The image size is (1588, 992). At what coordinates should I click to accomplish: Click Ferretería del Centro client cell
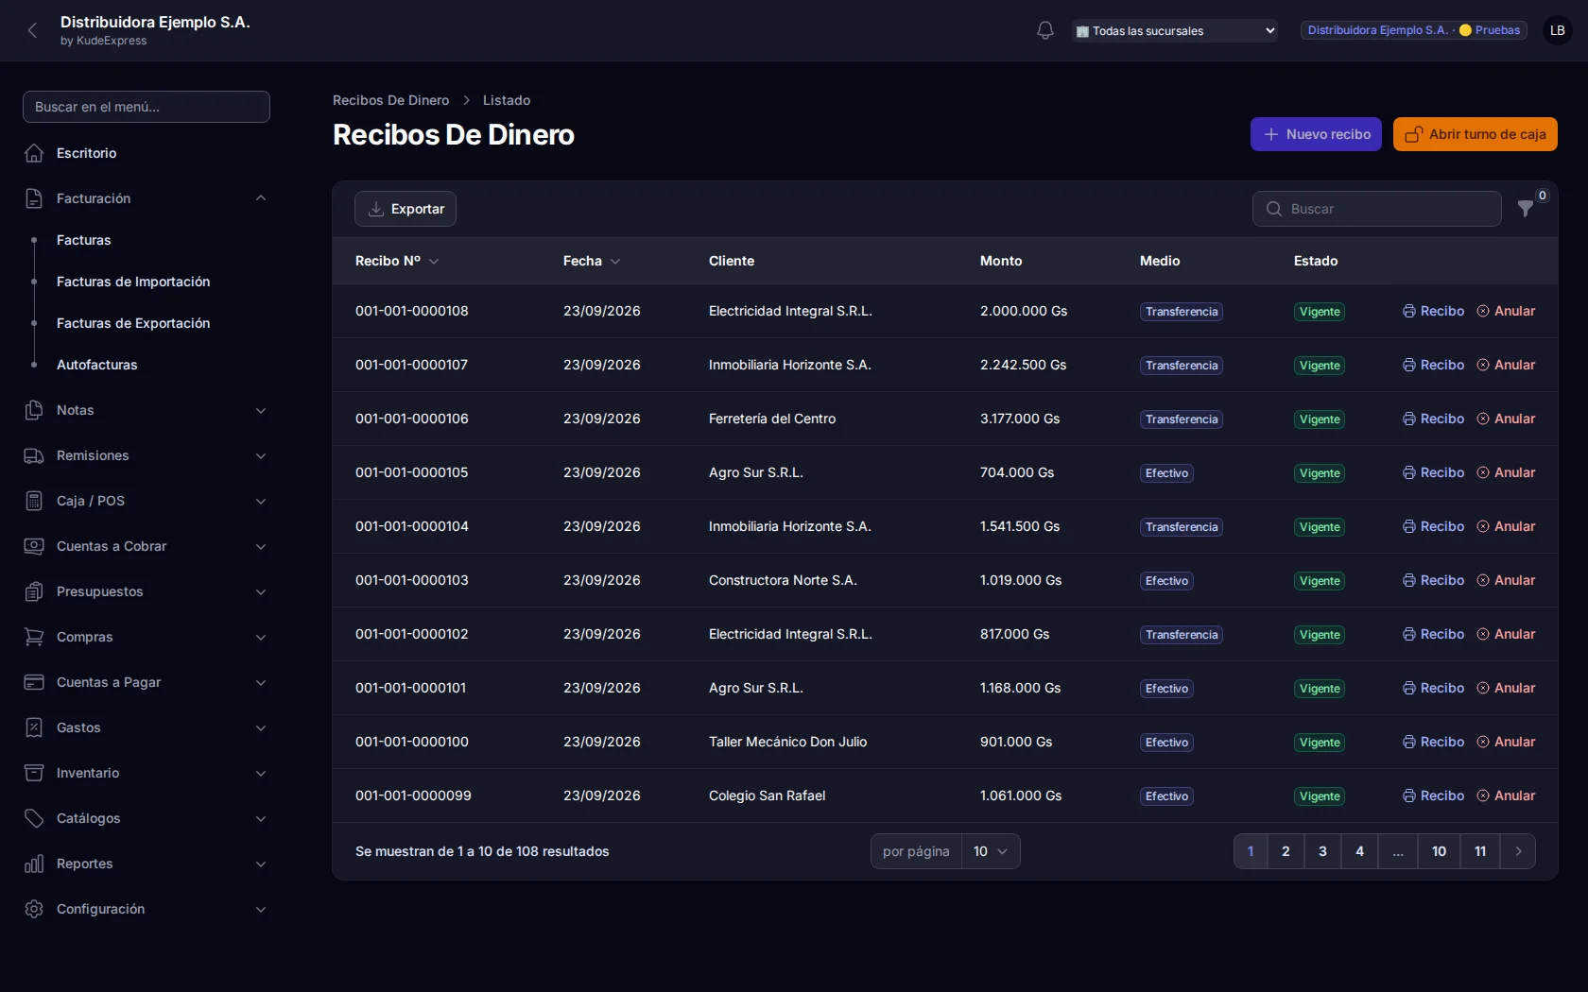[x=772, y=419]
